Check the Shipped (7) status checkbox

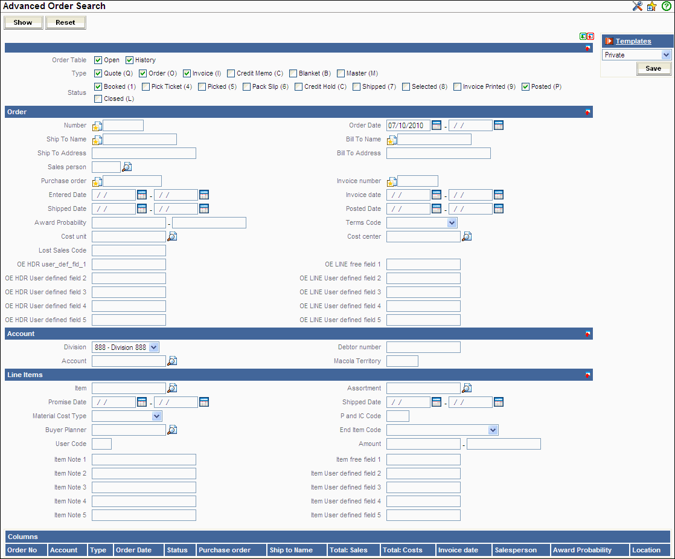pyautogui.click(x=357, y=86)
